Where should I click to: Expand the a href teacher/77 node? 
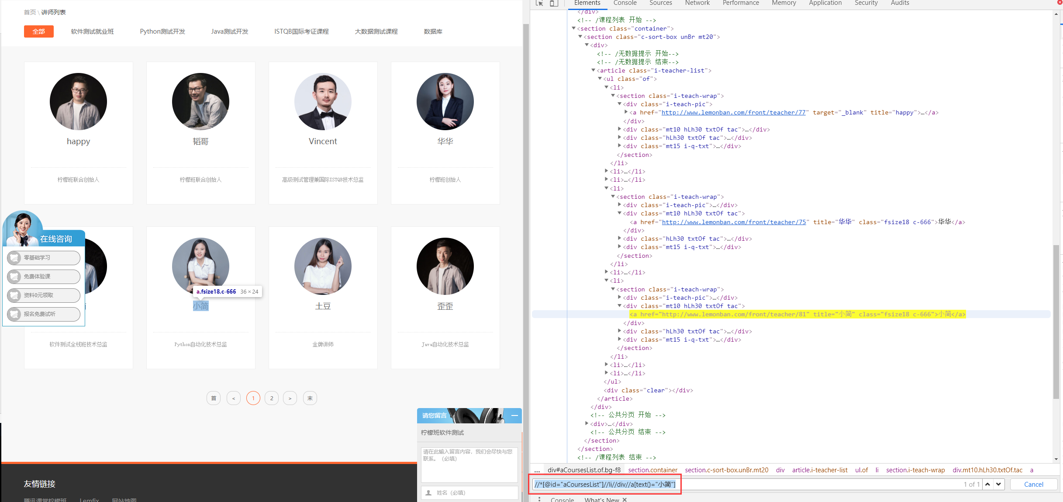tap(626, 112)
